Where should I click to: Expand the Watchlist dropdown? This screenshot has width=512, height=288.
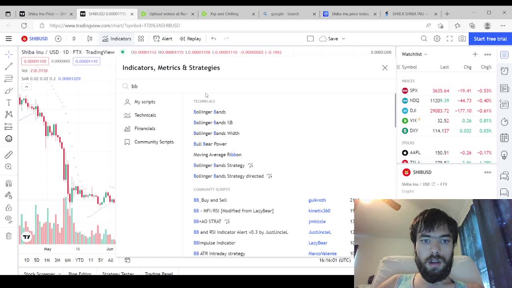(414, 54)
